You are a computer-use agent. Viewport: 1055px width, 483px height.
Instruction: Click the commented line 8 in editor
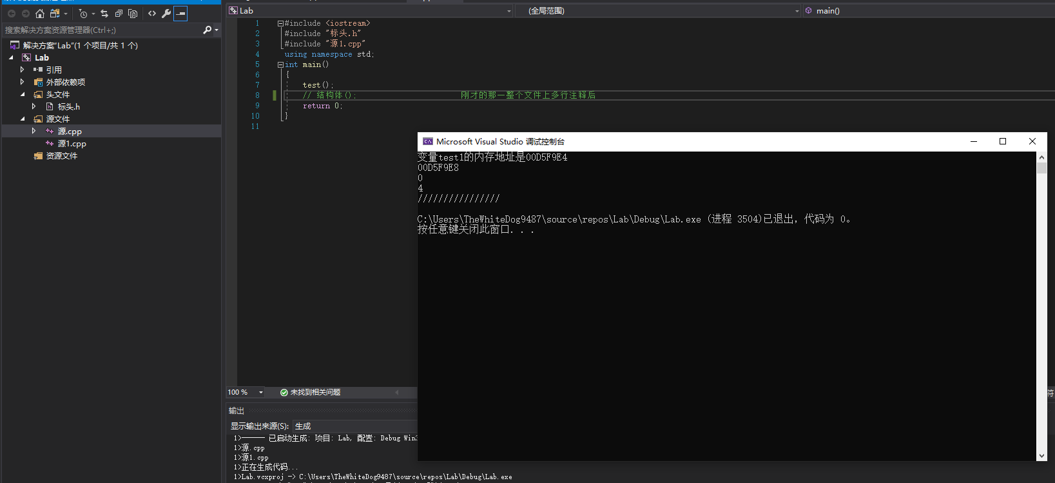pos(449,95)
